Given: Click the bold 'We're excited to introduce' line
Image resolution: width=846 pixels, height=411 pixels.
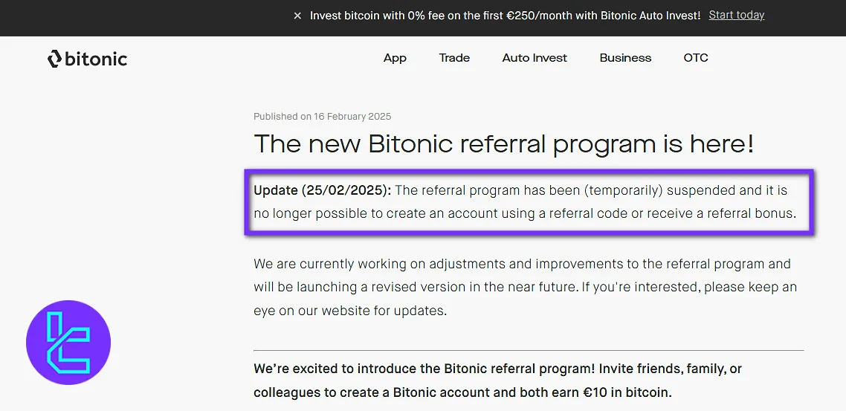Looking at the screenshot, I should 497,369.
